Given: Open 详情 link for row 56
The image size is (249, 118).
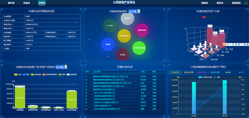Looking at the screenshot, I should [x=154, y=90].
